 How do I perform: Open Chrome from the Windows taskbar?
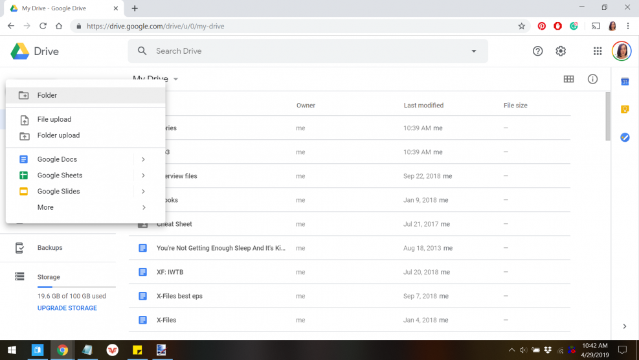pos(62,350)
